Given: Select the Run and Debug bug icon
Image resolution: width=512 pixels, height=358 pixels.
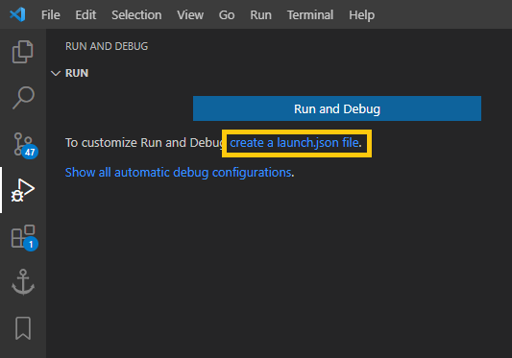Looking at the screenshot, I should click(x=23, y=190).
